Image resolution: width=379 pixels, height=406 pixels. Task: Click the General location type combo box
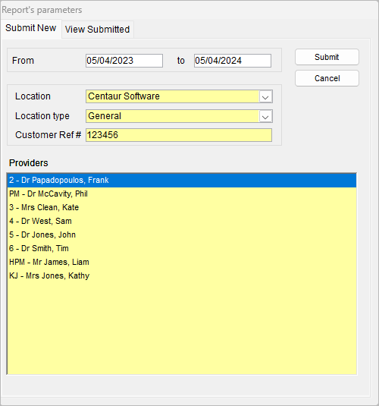click(x=179, y=116)
